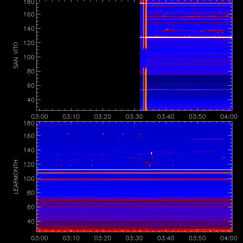The width and height of the screenshot is (243, 243).
Task: Select the 140 tick on SAN VITO axis
Action: coord(29,29)
